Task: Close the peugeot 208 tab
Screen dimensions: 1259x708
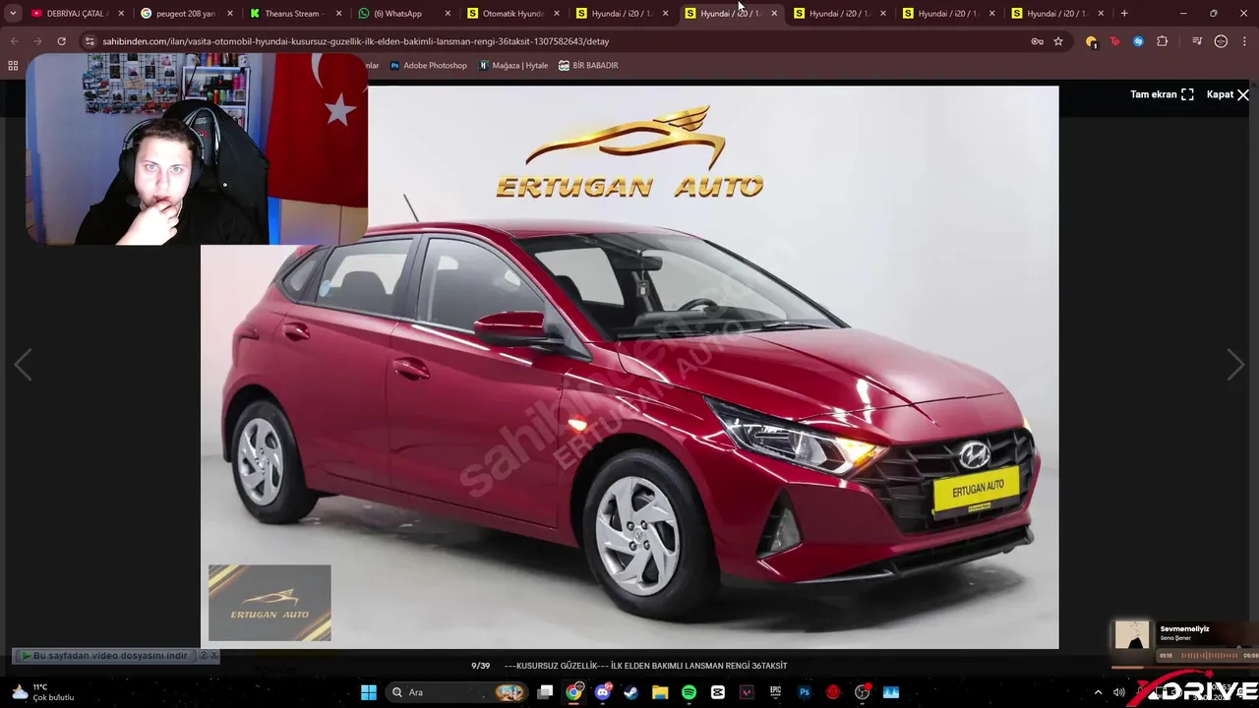Action: (230, 13)
